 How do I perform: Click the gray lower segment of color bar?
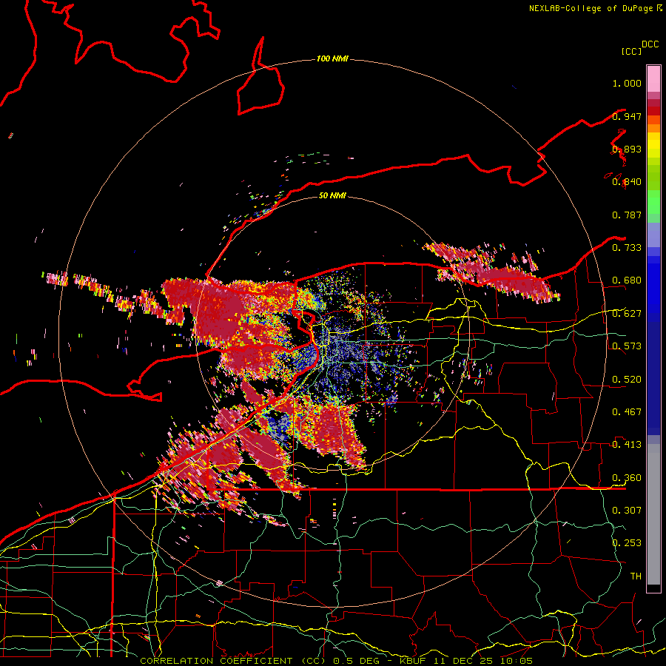coord(653,514)
